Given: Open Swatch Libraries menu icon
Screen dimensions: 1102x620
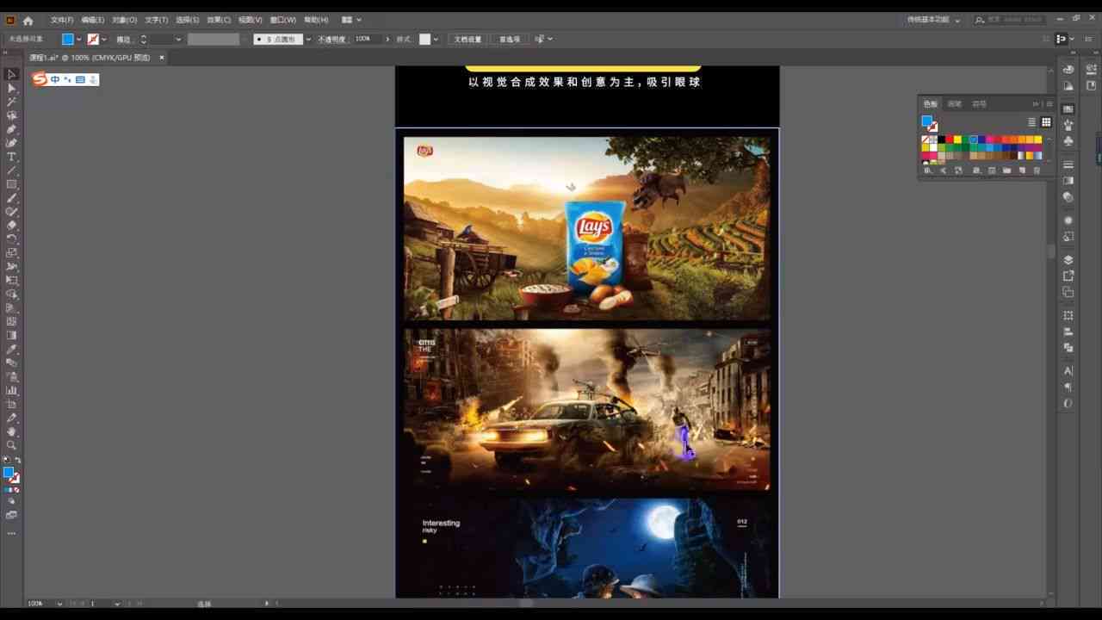Looking at the screenshot, I should pyautogui.click(x=927, y=170).
